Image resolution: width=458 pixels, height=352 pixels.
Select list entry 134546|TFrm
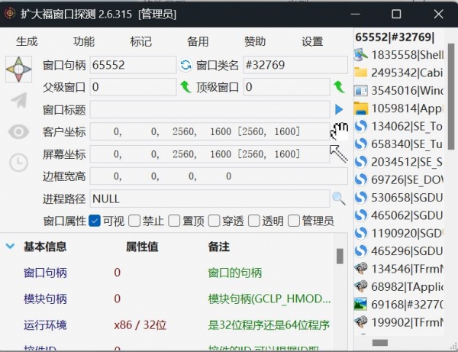pyautogui.click(x=398, y=269)
